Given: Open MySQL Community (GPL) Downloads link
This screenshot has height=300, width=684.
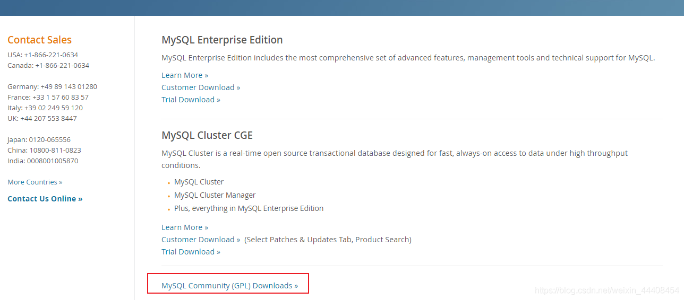Looking at the screenshot, I should [229, 286].
